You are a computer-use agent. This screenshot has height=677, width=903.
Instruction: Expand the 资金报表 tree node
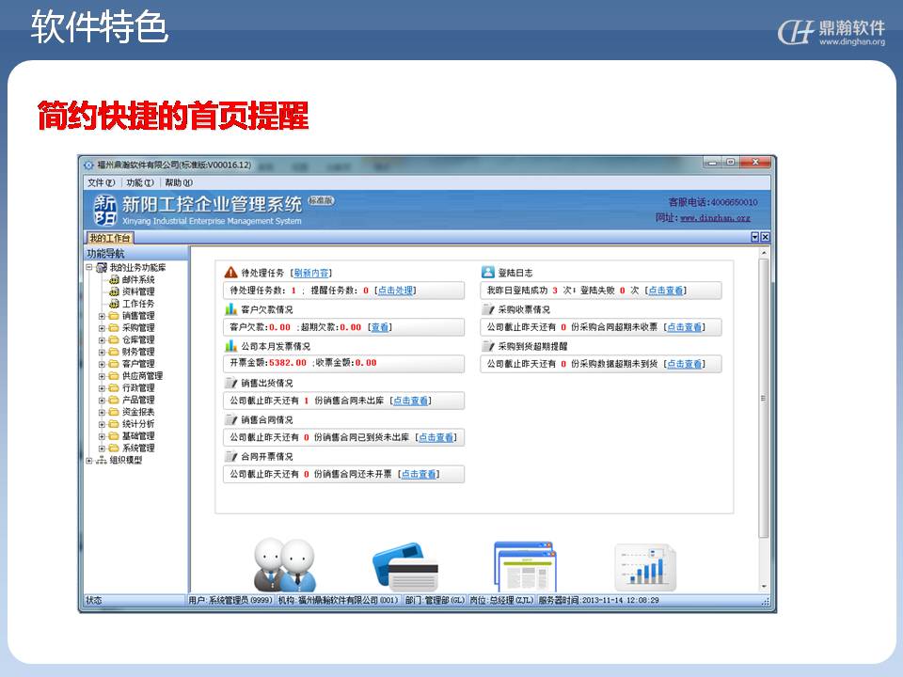point(102,412)
